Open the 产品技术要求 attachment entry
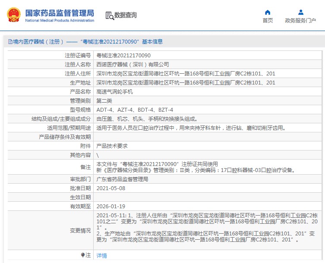Viewport: 325px width, 263px height. point(112,146)
